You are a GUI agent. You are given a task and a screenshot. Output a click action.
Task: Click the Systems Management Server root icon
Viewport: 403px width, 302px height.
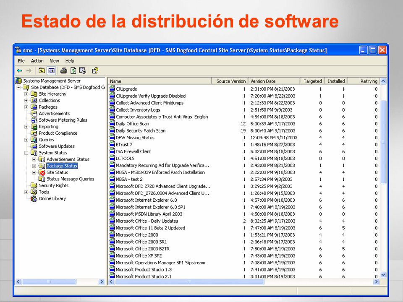click(x=18, y=81)
